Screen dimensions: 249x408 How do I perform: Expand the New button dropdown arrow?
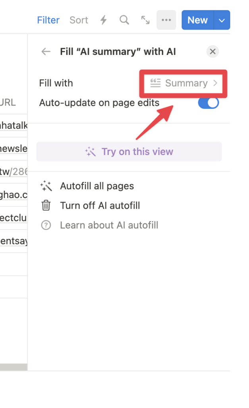coord(222,20)
